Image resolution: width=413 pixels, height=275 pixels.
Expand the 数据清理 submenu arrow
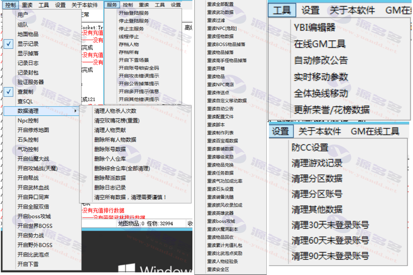click(75, 111)
